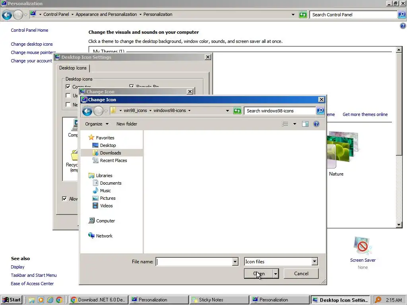Refresh the windows98-icons folder listing

tap(237, 111)
